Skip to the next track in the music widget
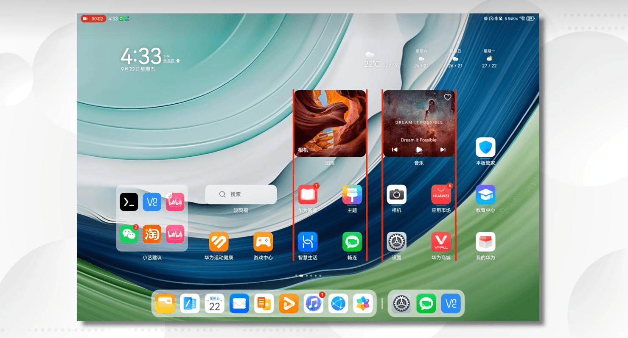Viewport: 628px width, 338px height. pos(443,150)
